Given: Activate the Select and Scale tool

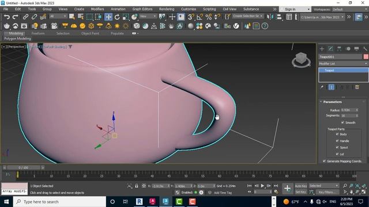Looking at the screenshot, I should click(x=126, y=17).
